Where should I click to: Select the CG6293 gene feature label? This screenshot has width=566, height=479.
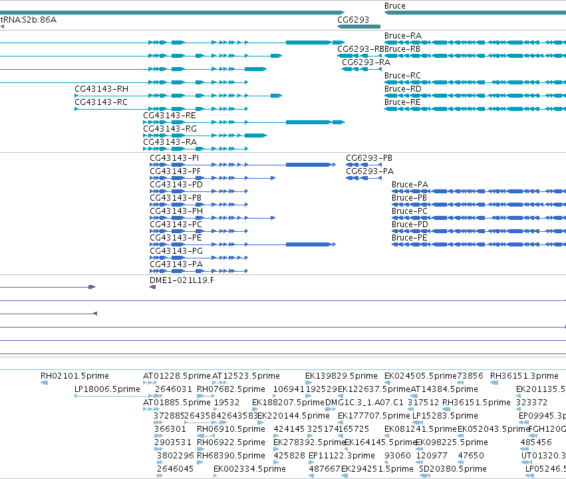coord(353,20)
